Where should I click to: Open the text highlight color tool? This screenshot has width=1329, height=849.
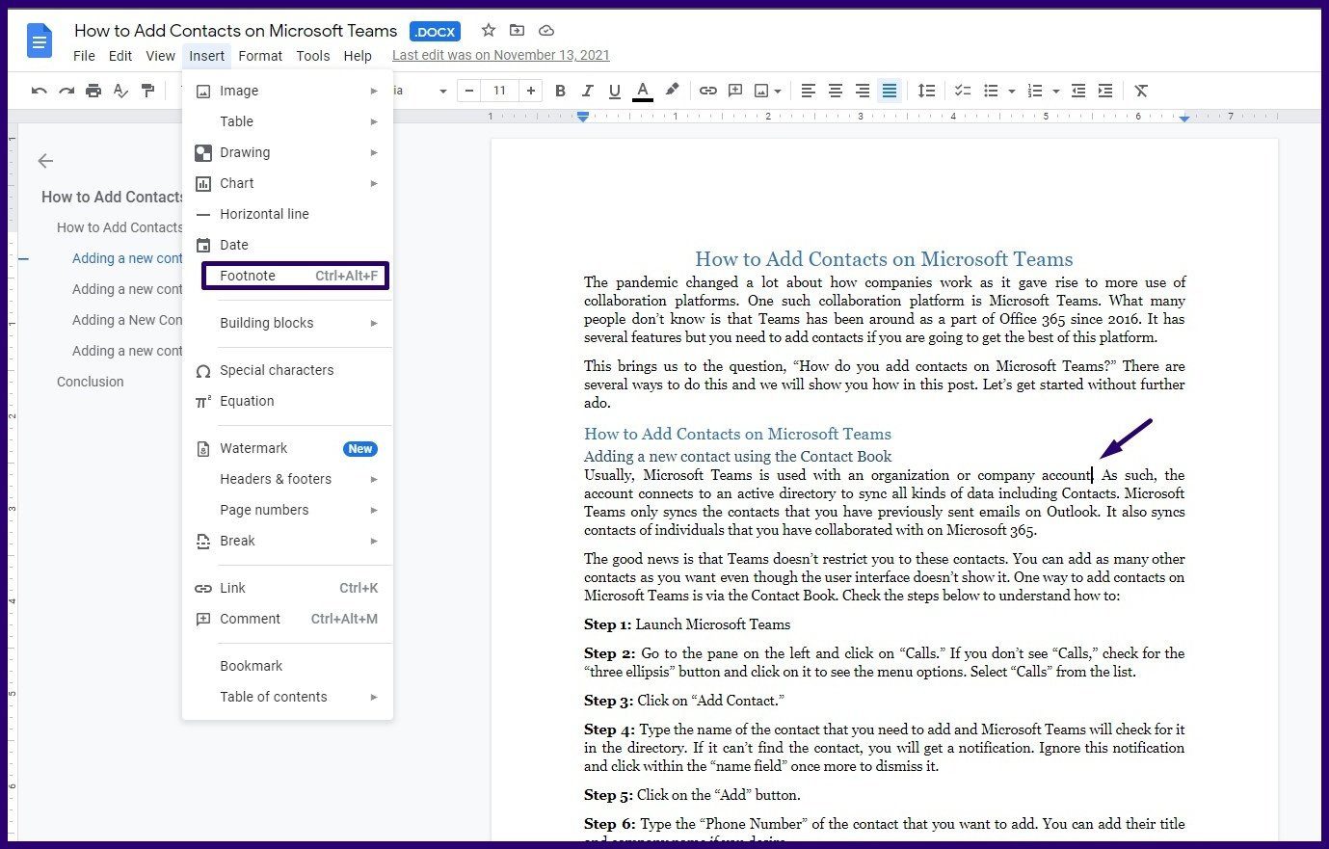(672, 90)
